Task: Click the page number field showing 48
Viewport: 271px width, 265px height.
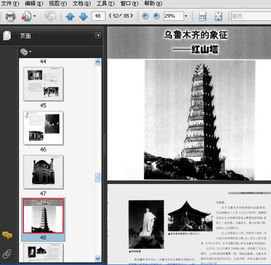Action: [98, 16]
